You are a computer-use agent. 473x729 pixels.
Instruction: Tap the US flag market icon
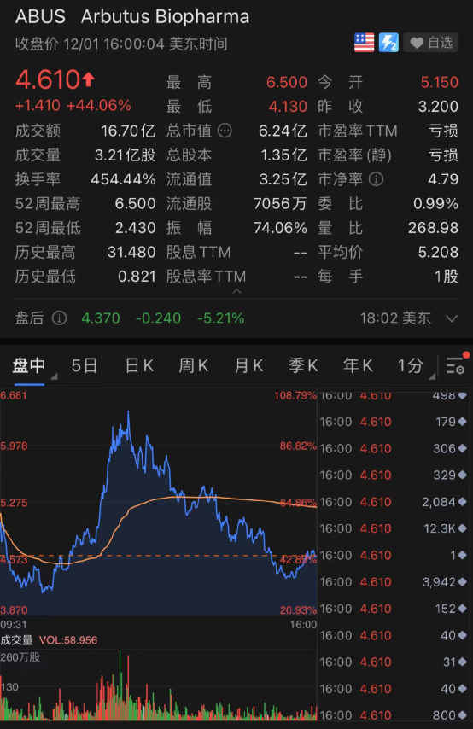click(365, 43)
